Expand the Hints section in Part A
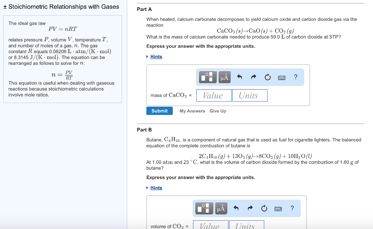373x229 pixels. pyautogui.click(x=156, y=56)
